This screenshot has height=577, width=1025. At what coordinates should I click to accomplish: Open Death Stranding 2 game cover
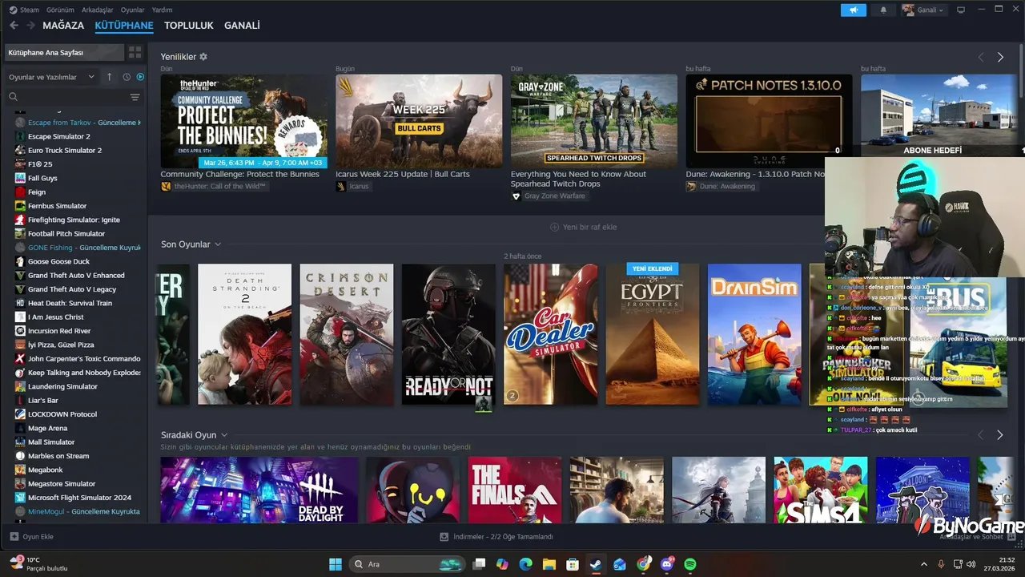tap(244, 334)
